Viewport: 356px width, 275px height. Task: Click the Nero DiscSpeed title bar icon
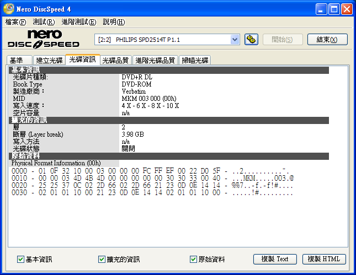(9, 9)
